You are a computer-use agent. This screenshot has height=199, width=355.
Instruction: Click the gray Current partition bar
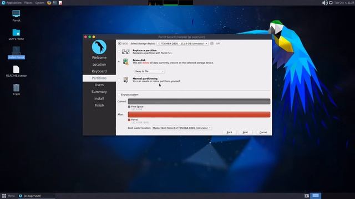[x=199, y=102]
